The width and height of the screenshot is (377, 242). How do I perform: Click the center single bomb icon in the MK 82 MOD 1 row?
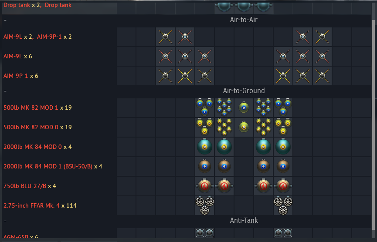pyautogui.click(x=244, y=108)
